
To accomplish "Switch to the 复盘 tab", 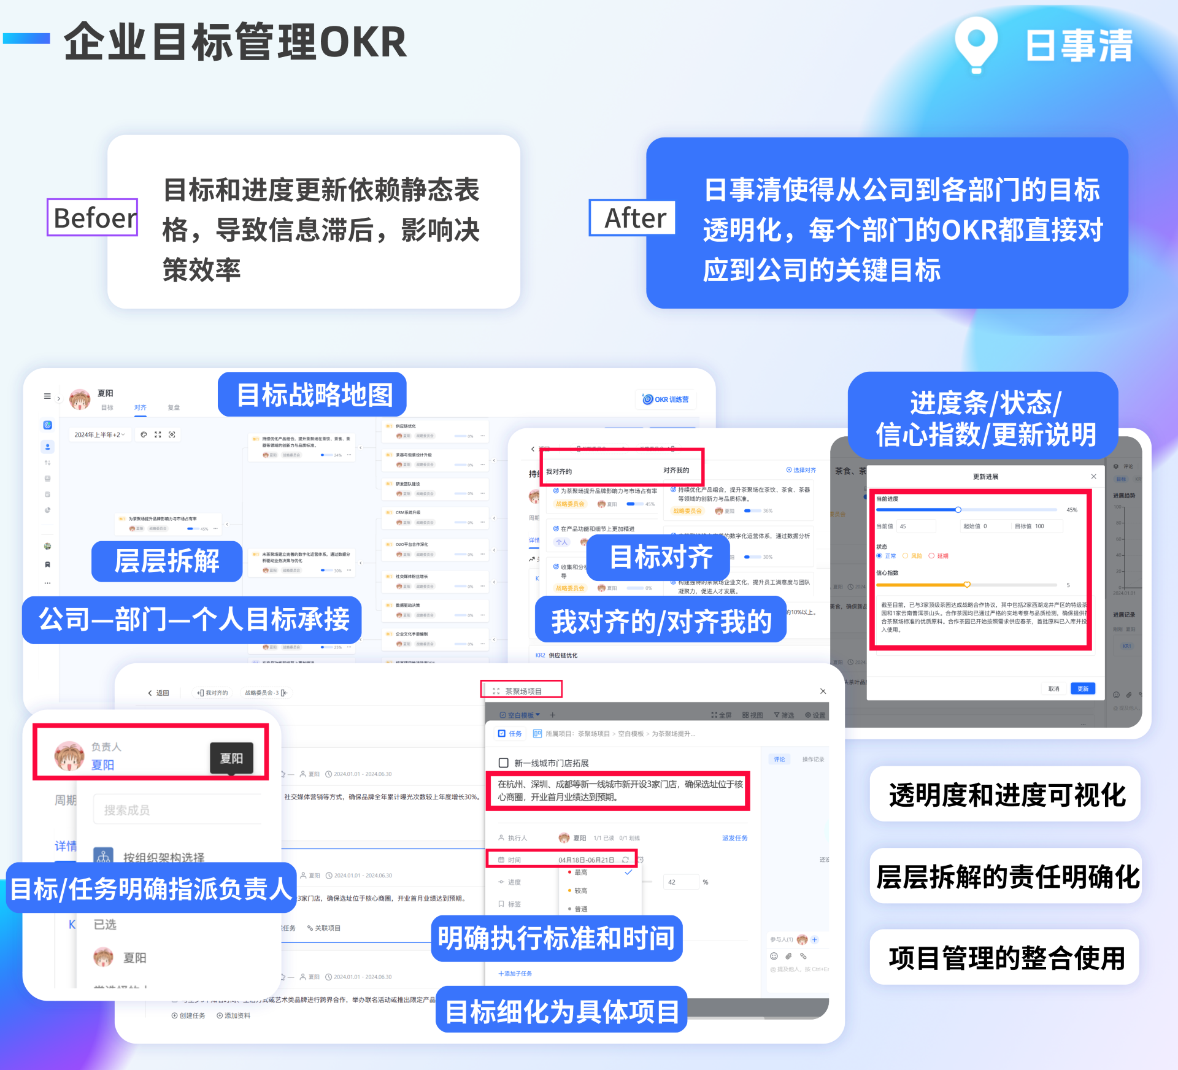I will click(x=174, y=407).
